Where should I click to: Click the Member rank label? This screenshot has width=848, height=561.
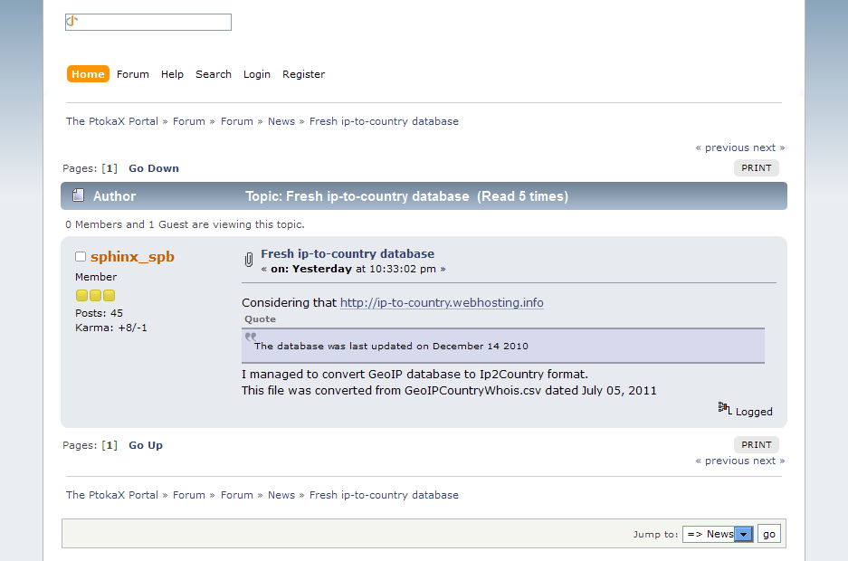(x=96, y=277)
